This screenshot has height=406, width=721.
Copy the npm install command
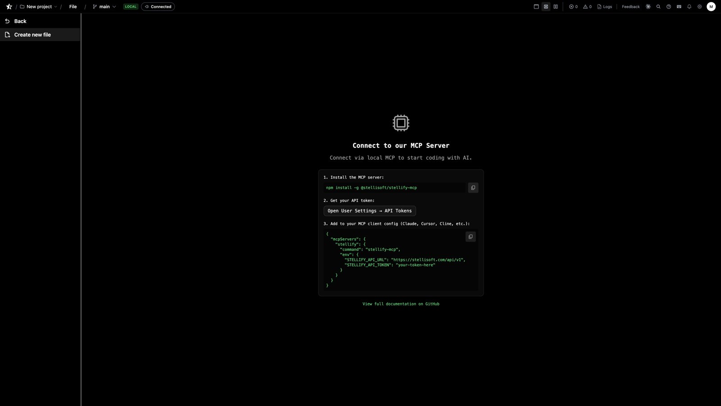coord(473,188)
